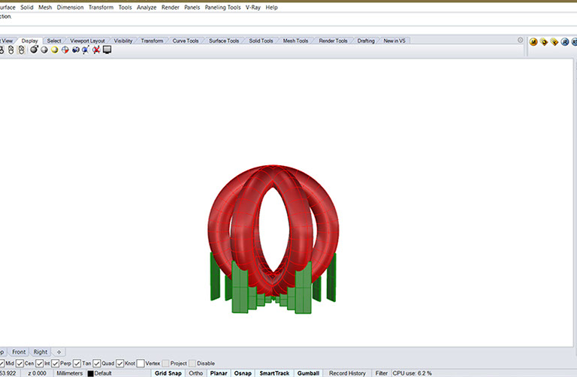This screenshot has height=377, width=577.
Task: Switch to the Transform toolbar tab
Action: [152, 41]
